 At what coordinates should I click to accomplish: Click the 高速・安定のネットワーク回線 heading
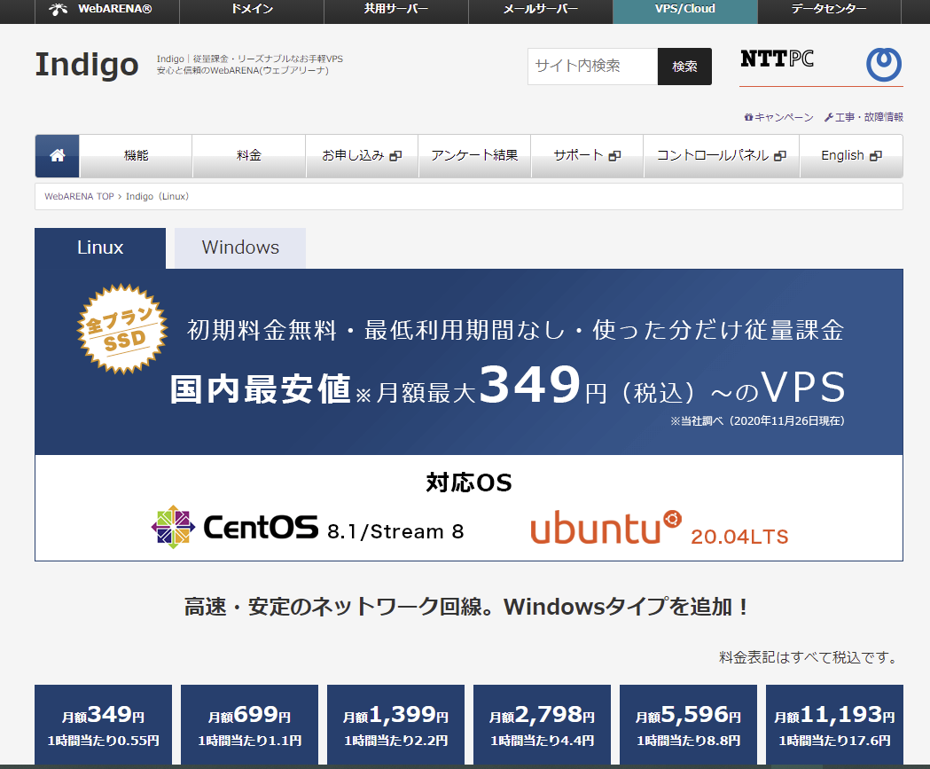point(466,607)
